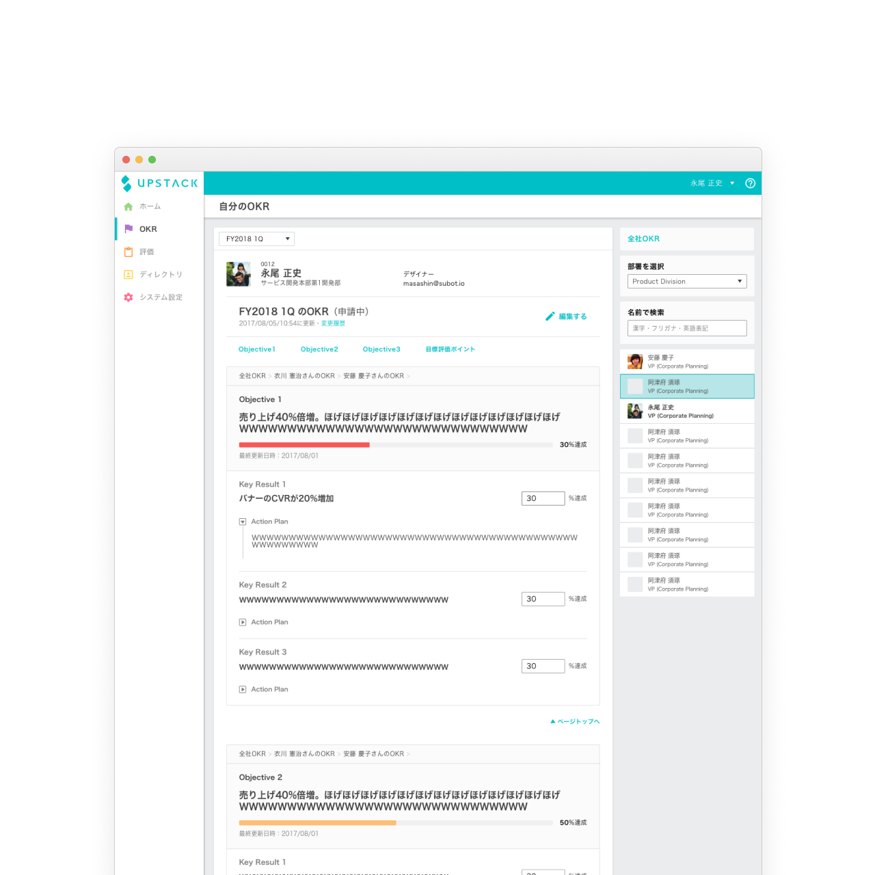875x875 pixels.
Task: Click the 名前で検索 name search field
Action: click(x=687, y=328)
